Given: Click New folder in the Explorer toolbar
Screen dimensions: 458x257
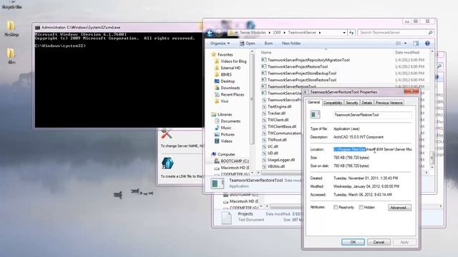Looking at the screenshot, I should coord(291,43).
